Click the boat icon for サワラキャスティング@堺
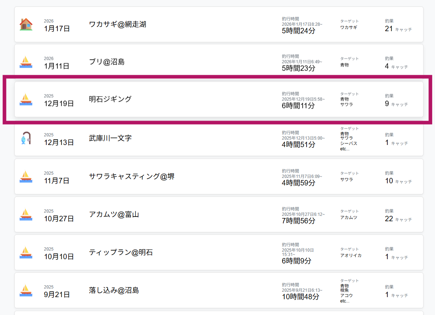The width and height of the screenshot is (435, 315). pos(26,176)
